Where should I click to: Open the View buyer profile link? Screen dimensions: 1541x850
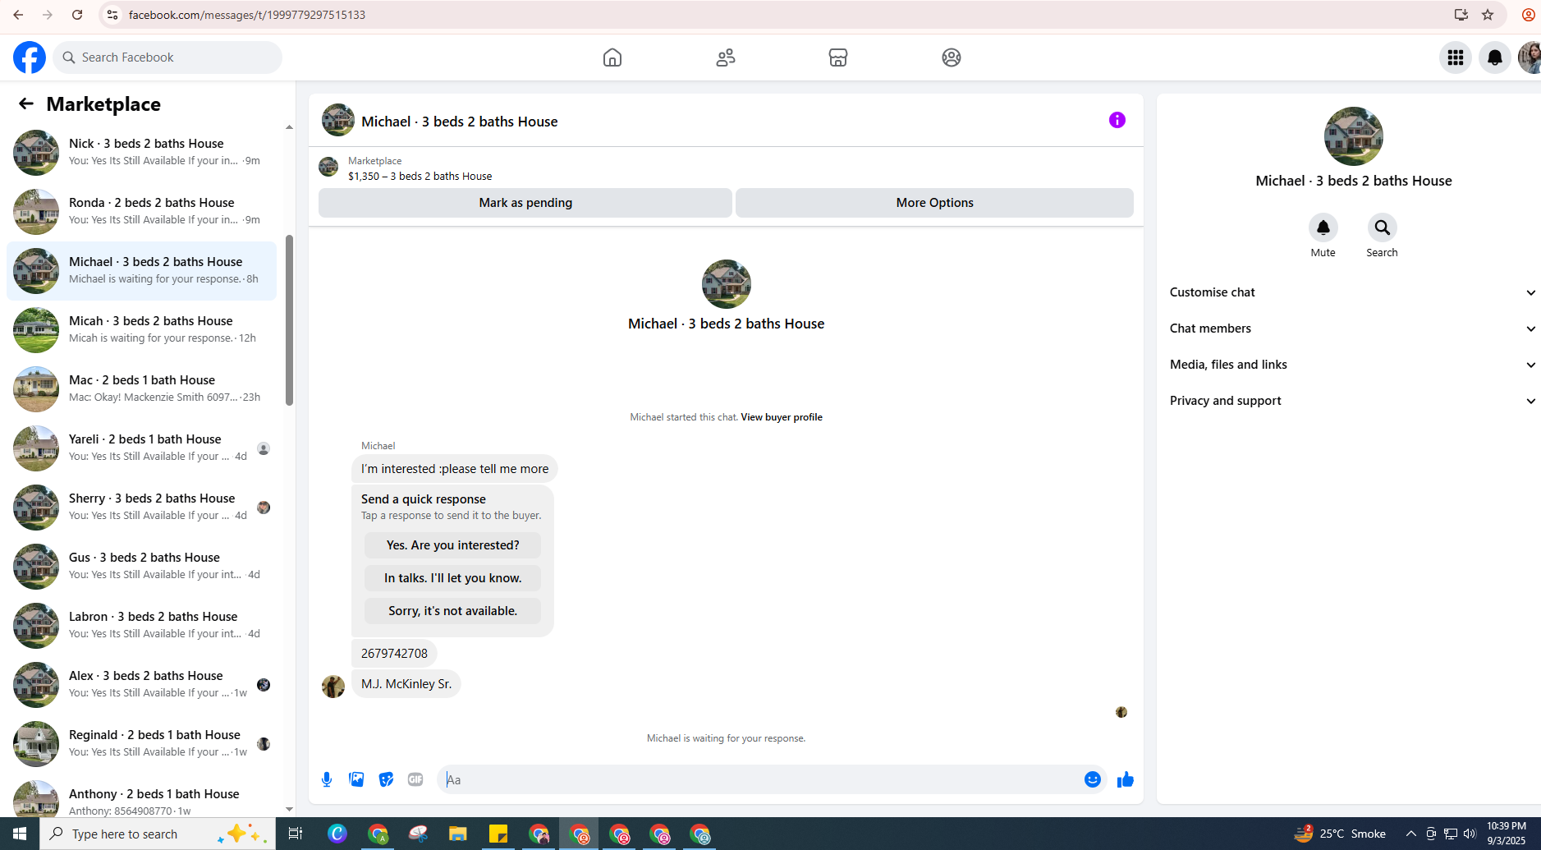[x=782, y=417]
